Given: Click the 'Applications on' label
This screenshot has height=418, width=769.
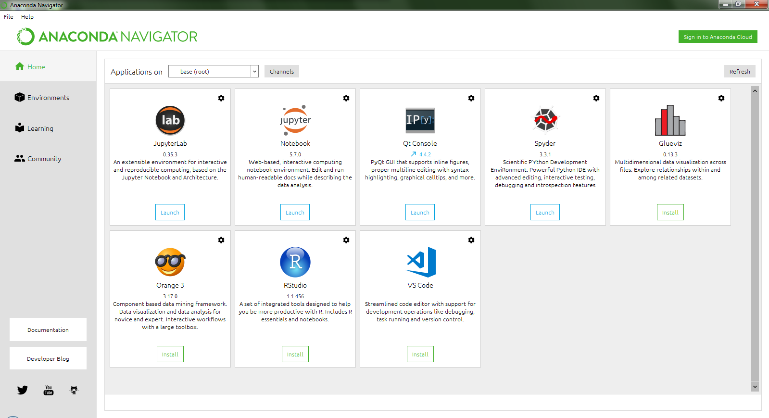Looking at the screenshot, I should click(x=137, y=72).
